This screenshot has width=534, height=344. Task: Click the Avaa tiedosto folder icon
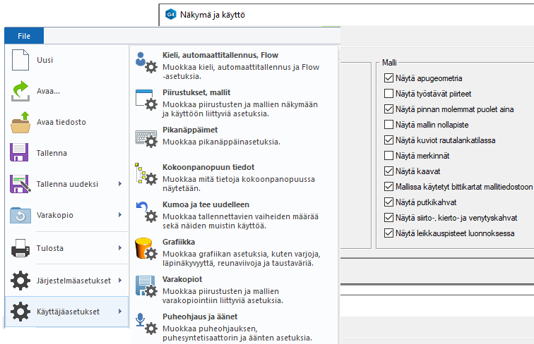pos(20,121)
